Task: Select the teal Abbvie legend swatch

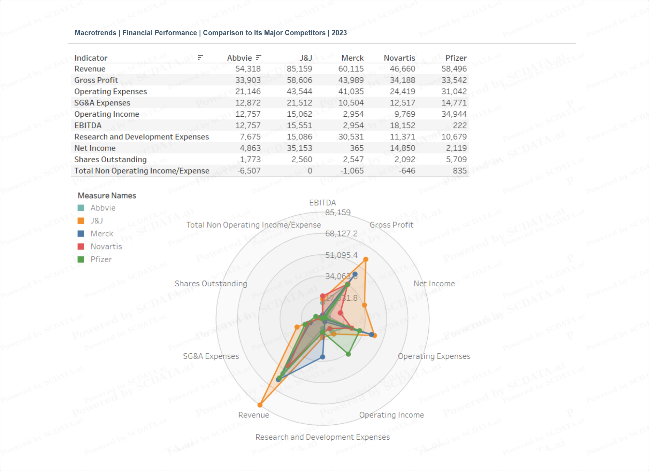Action: tap(81, 208)
